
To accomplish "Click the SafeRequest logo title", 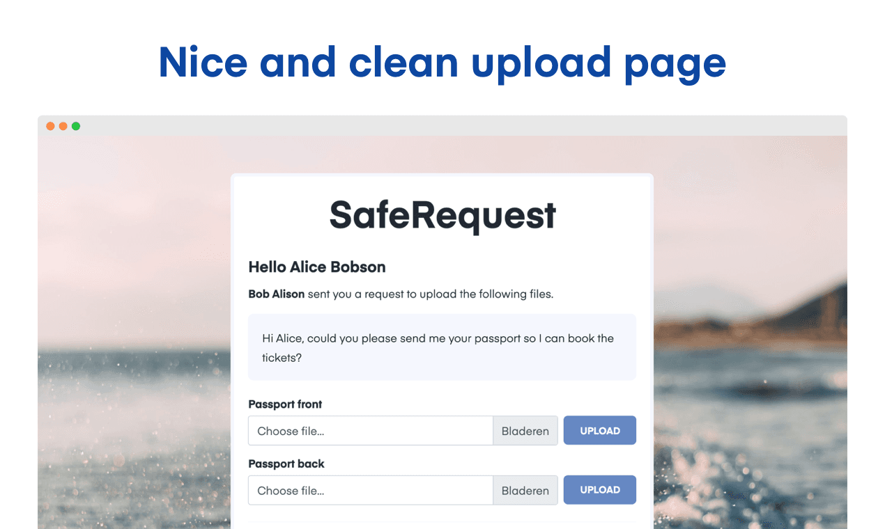I will (x=442, y=215).
